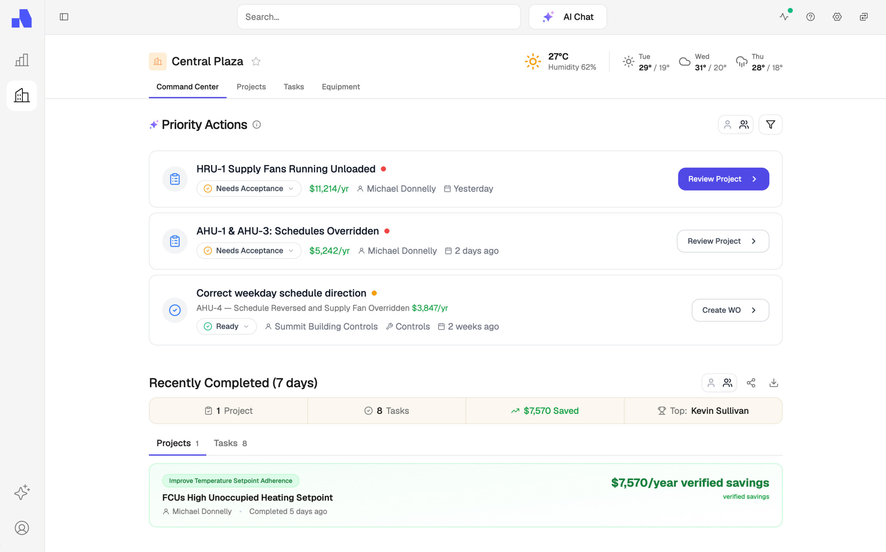This screenshot has width=886, height=552.
Task: Click the Improve Temperature Setpoint Adherence tag
Action: coord(230,480)
